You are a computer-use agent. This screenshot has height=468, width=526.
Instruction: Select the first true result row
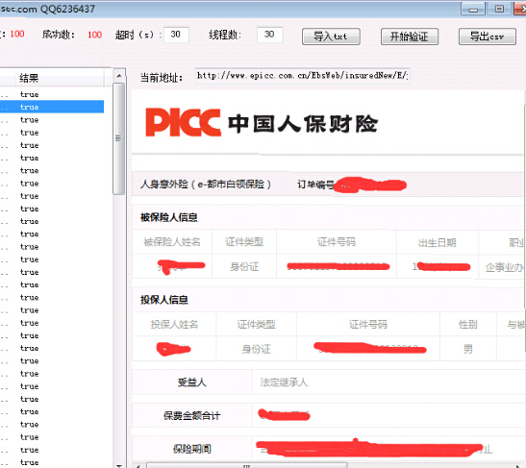click(52, 94)
